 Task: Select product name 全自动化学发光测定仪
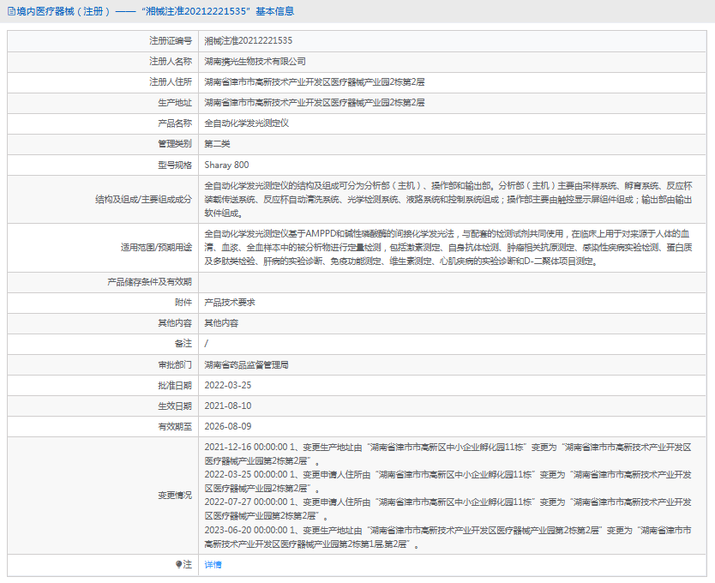coord(247,123)
